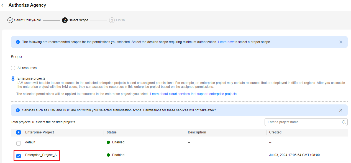Click the Finish step label
Image resolution: width=351 pixels, height=163 pixels.
[x=120, y=20]
